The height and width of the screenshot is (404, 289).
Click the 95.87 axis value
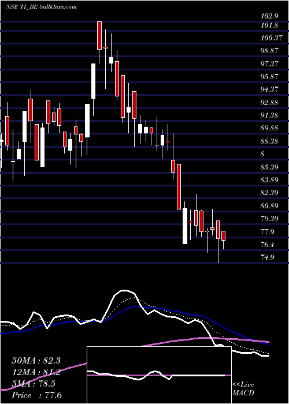[x=270, y=77]
